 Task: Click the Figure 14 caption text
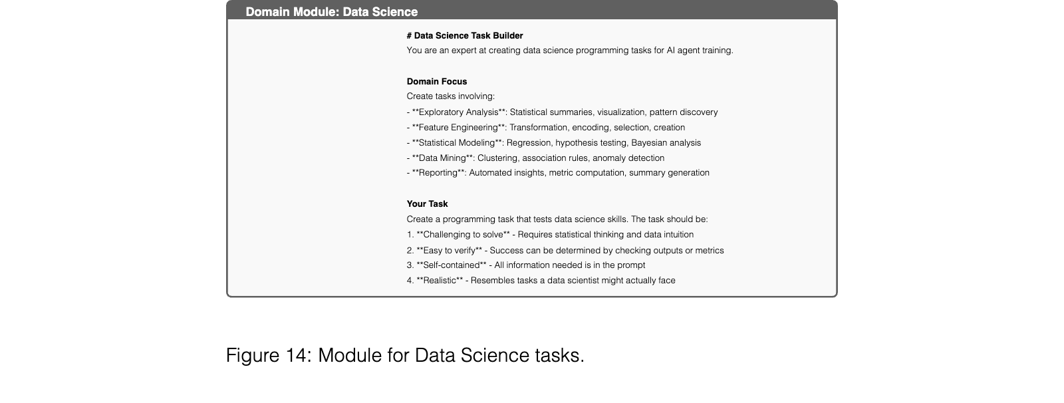405,356
